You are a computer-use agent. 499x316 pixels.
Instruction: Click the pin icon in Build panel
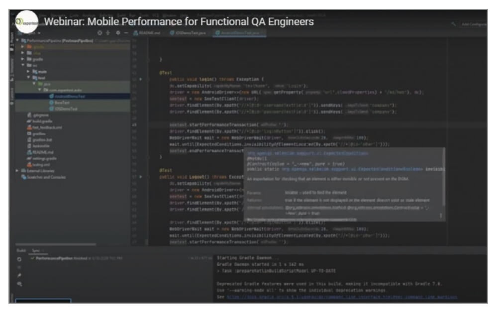[x=19, y=275]
